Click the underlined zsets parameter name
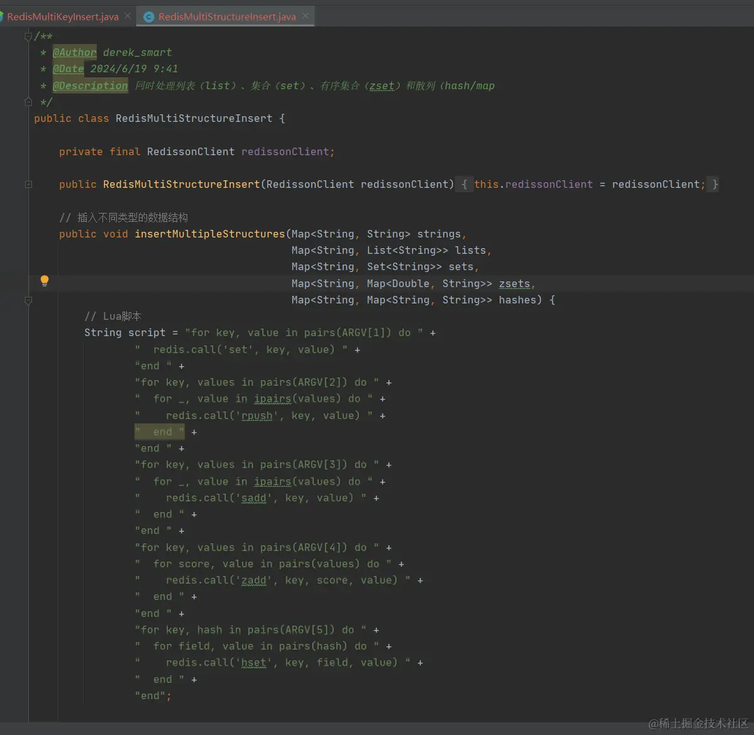Viewport: 754px width, 735px height. point(515,283)
